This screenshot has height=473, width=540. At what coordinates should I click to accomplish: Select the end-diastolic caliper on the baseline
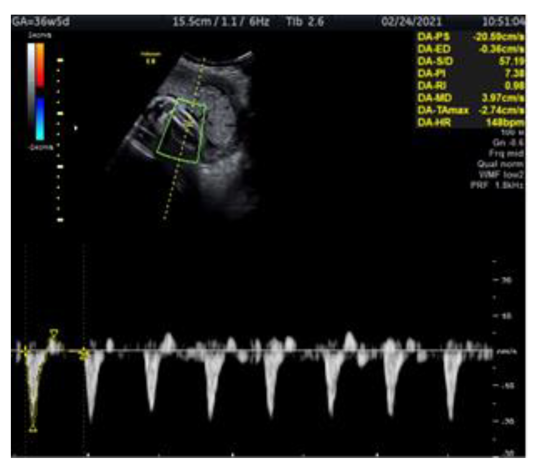click(x=84, y=354)
